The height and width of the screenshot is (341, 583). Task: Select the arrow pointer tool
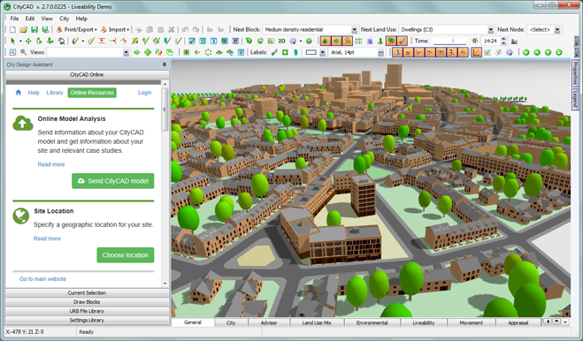[12, 41]
